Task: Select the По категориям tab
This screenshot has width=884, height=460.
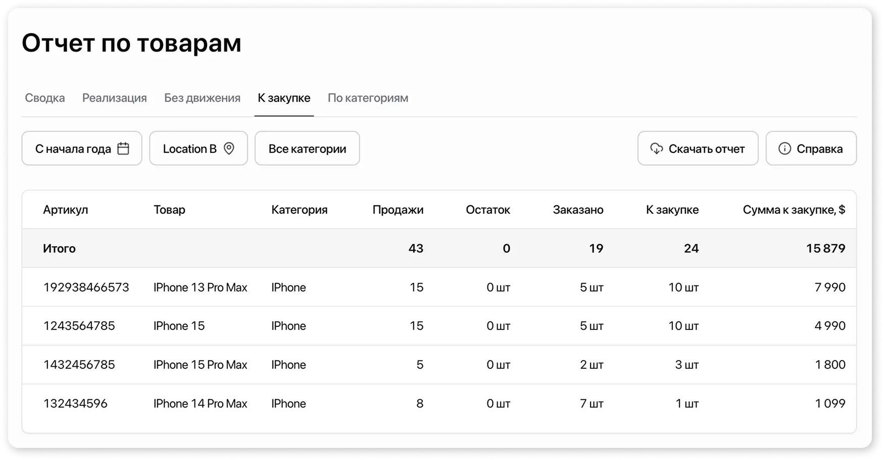Action: (368, 98)
